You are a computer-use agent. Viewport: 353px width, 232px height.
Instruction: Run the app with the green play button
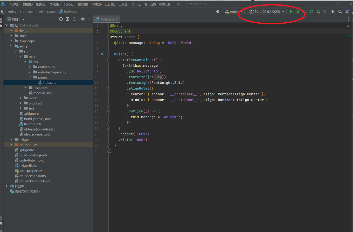[x=291, y=12]
